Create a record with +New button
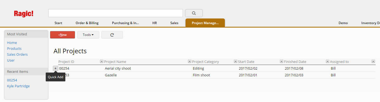 (x=62, y=35)
